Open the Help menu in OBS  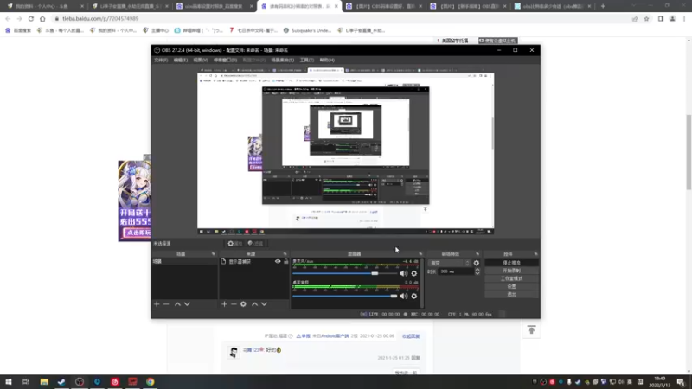327,60
